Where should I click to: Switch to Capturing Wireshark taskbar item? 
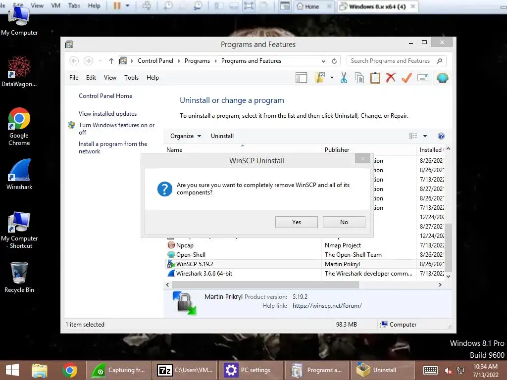coord(118,370)
